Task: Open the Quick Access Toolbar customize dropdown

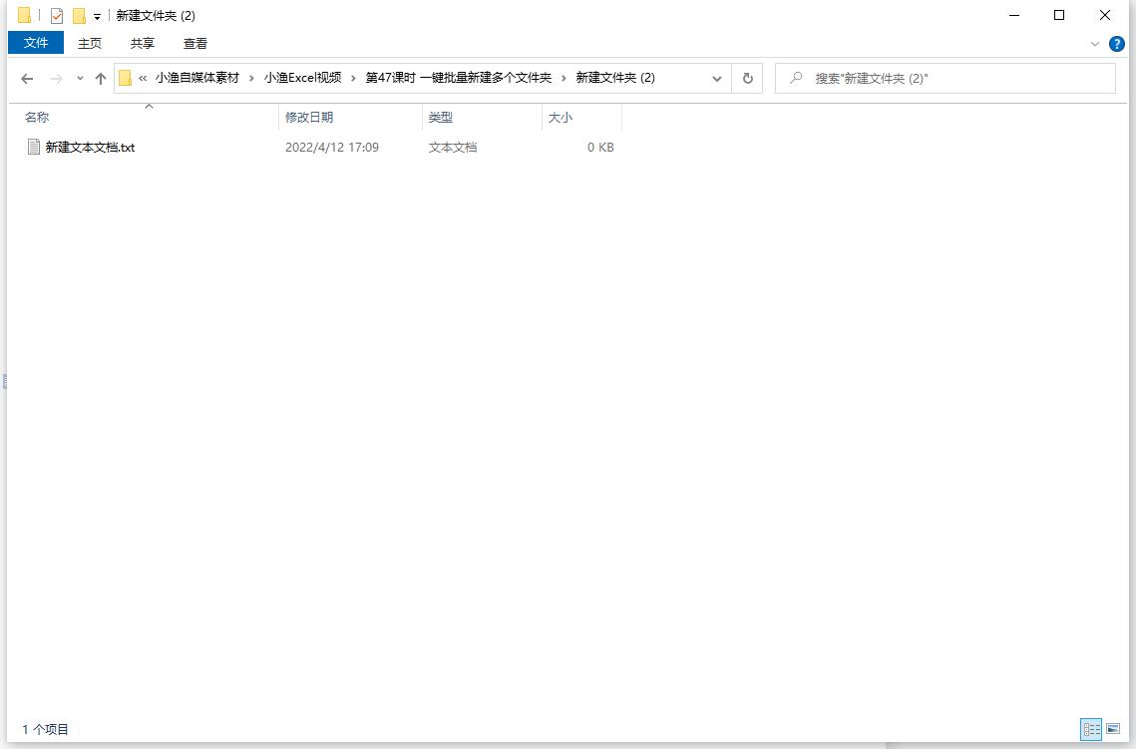Action: tap(96, 15)
